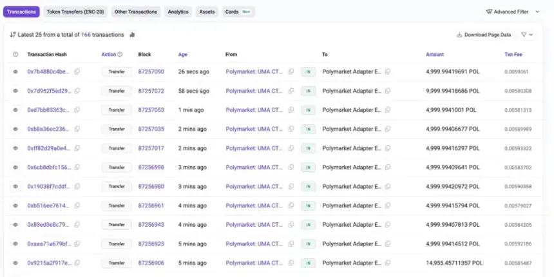554x277 pixels.
Task: Click IN badge in block 87256961 row
Action: [308, 205]
